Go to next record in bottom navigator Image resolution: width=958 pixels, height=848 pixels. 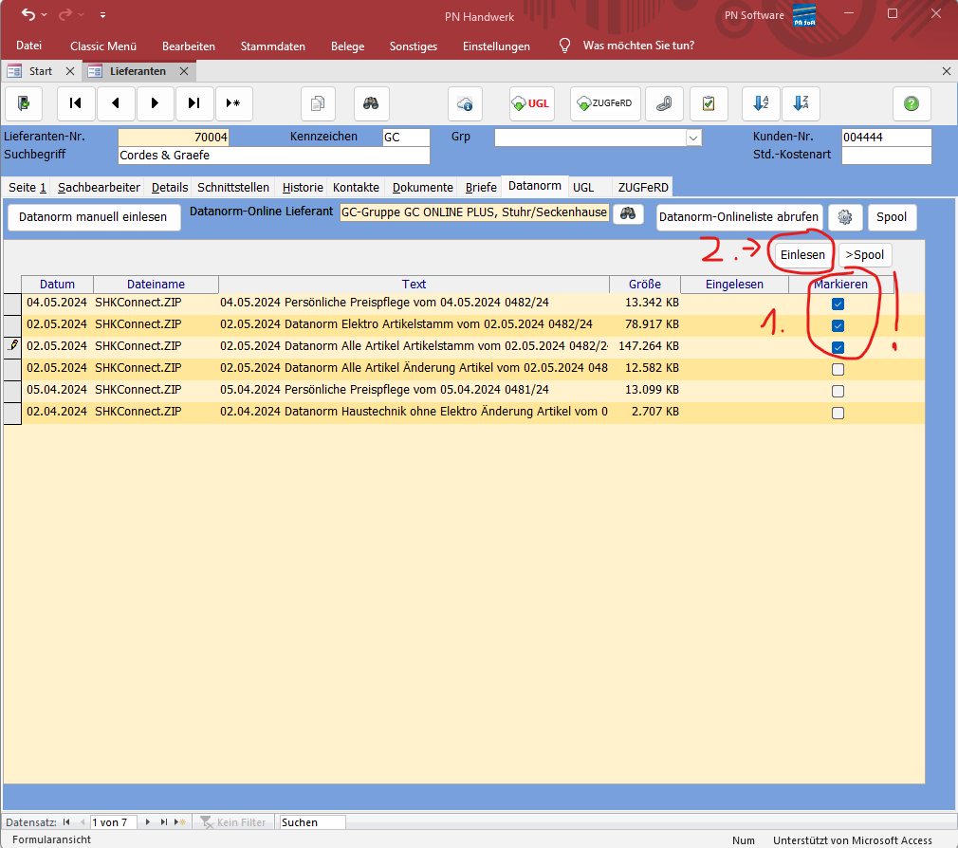(148, 822)
